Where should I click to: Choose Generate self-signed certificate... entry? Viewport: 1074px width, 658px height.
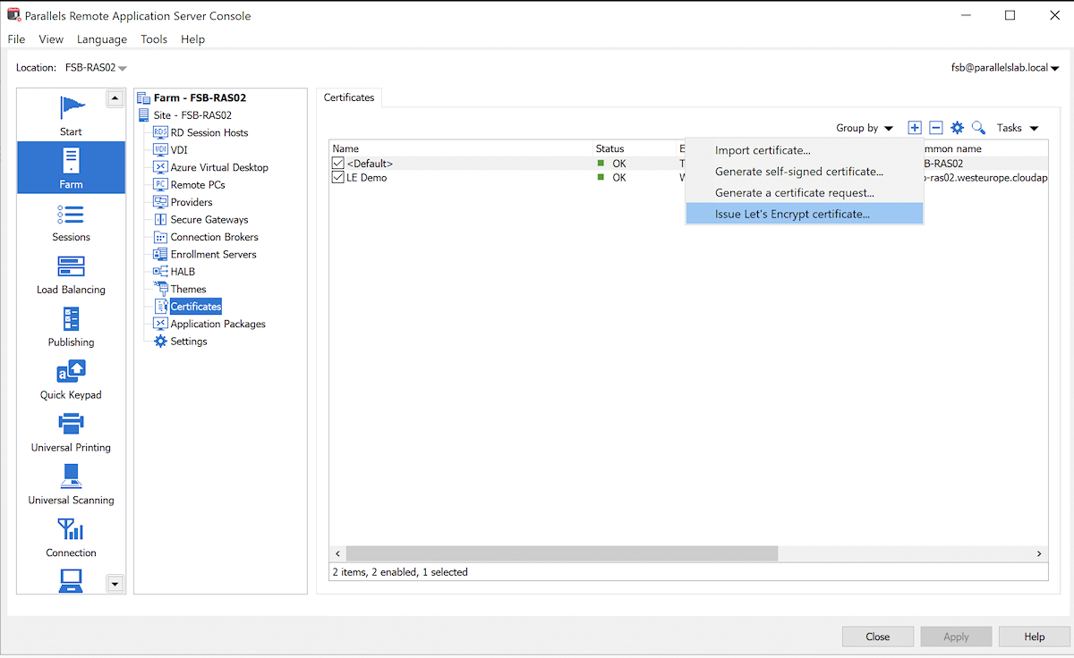pyautogui.click(x=805, y=172)
